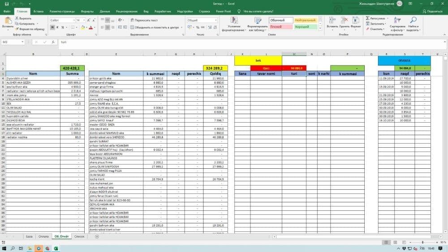Click the Increase Decimal icon
The height and width of the screenshot is (252, 448).
pyautogui.click(x=210, y=27)
